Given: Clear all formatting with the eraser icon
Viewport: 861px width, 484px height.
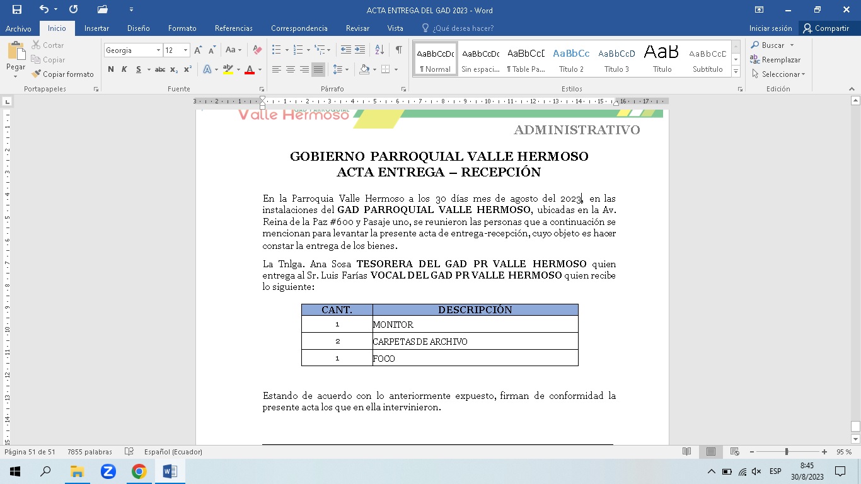Looking at the screenshot, I should pos(257,50).
